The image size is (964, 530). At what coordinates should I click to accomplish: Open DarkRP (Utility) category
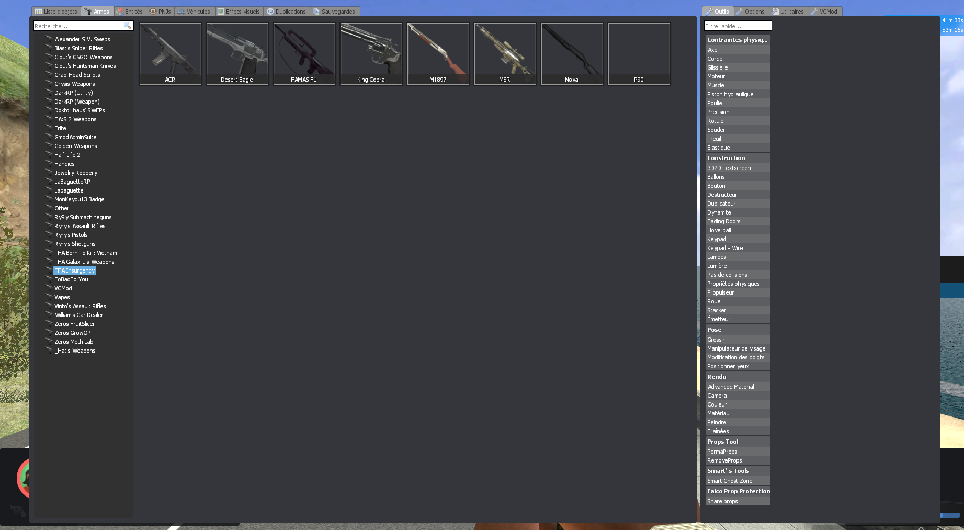point(74,93)
